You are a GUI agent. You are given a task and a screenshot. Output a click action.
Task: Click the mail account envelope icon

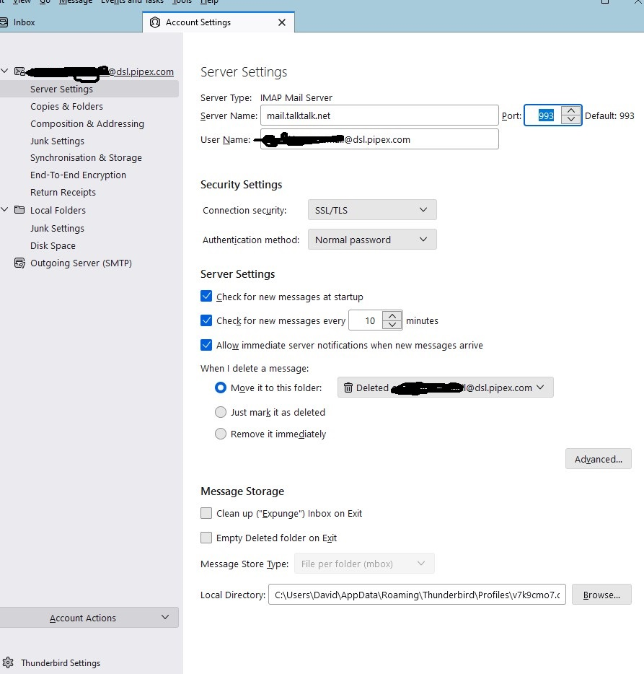[x=19, y=71]
